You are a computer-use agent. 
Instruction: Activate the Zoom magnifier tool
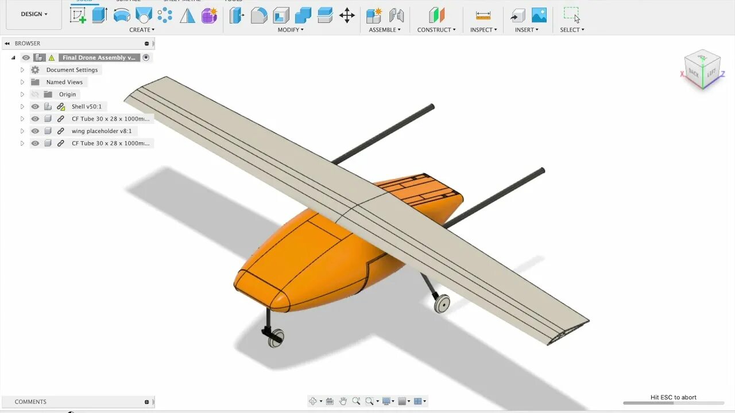tap(356, 401)
